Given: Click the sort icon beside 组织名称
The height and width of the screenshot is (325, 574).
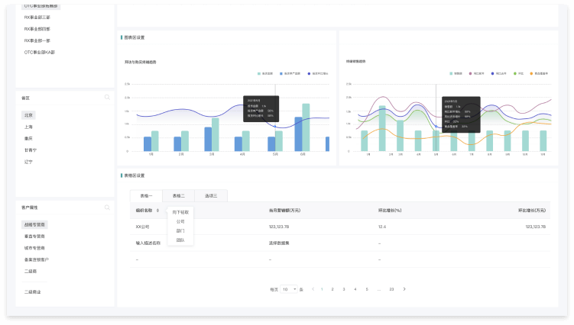Looking at the screenshot, I should tap(158, 210).
